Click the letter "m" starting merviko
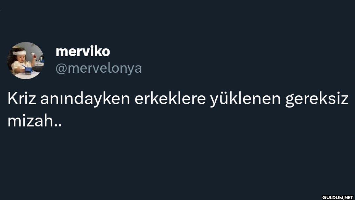Image resolution: width=355 pixels, height=200 pixels. (x=61, y=53)
